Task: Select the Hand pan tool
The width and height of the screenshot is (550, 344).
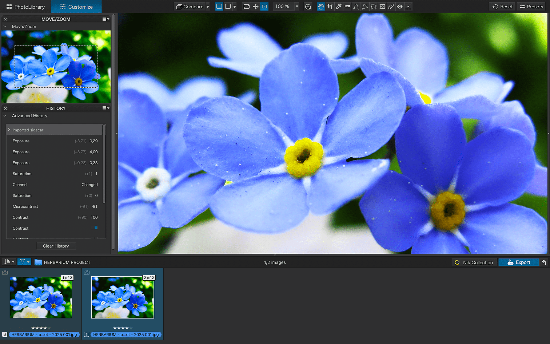Action: (x=321, y=7)
